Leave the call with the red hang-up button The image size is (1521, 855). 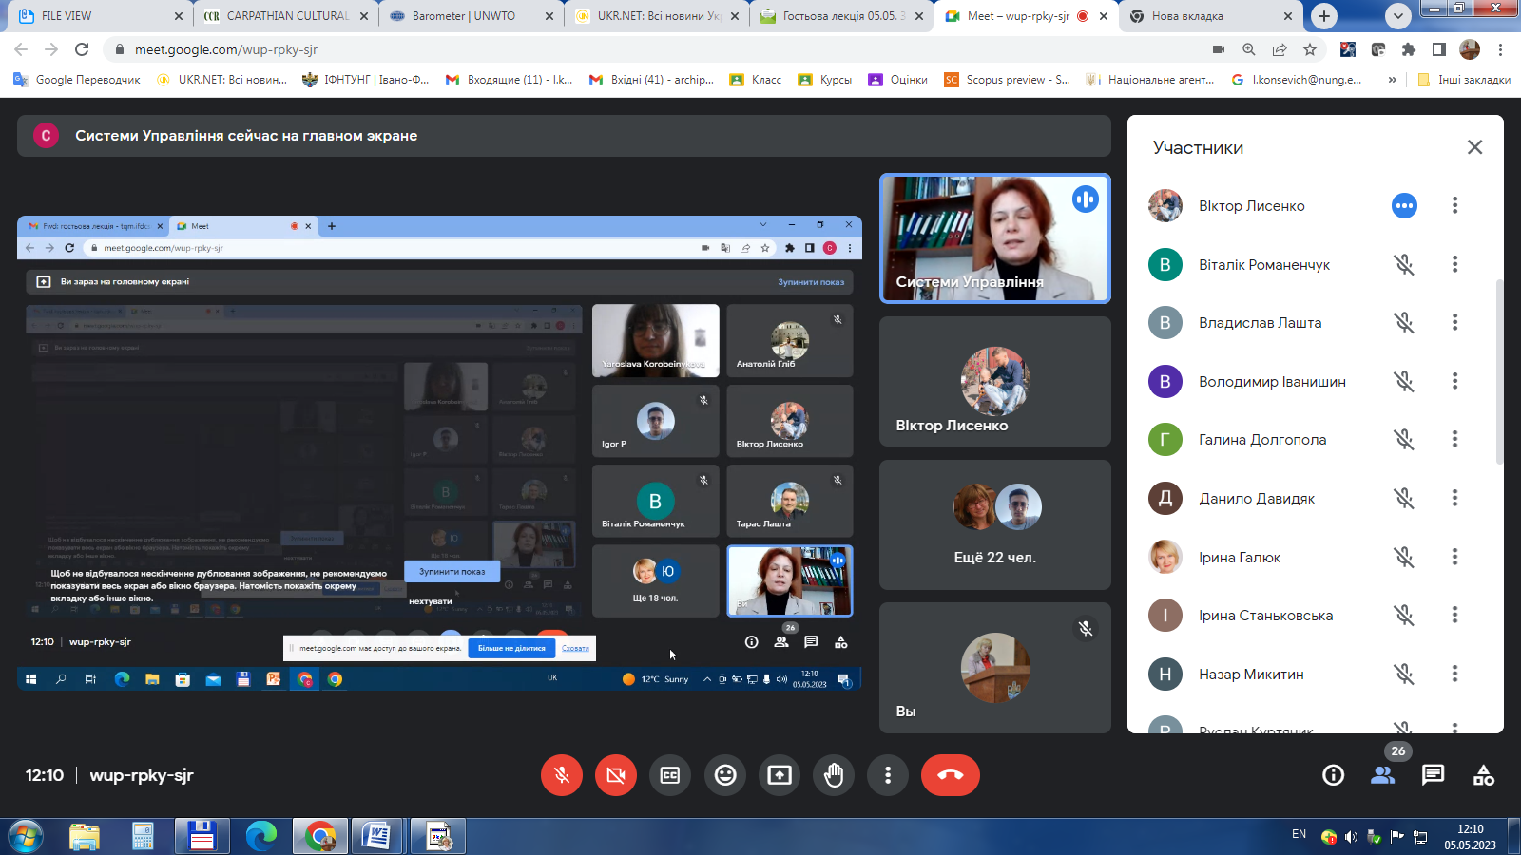(x=950, y=775)
